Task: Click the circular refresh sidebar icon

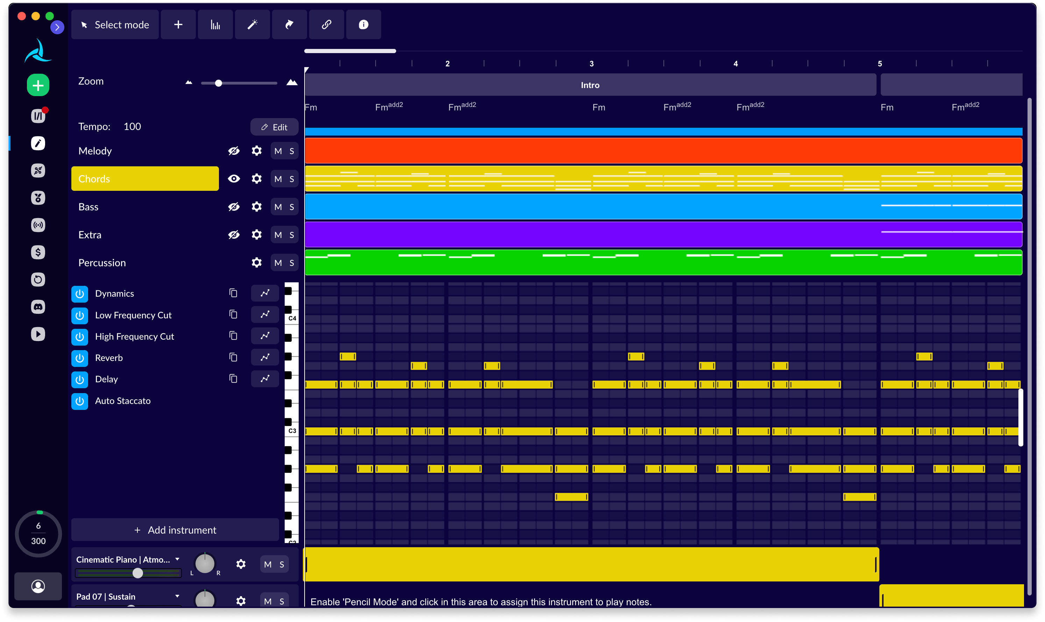Action: click(38, 280)
